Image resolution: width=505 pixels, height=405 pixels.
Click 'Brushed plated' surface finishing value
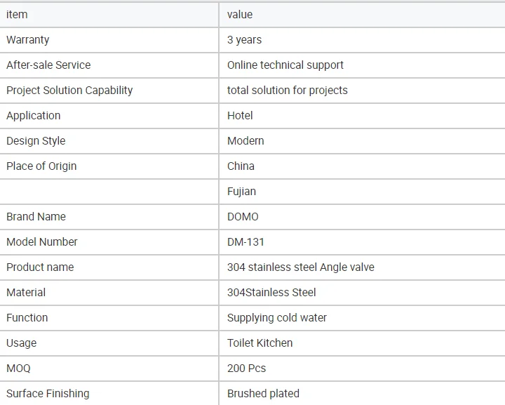(x=263, y=394)
